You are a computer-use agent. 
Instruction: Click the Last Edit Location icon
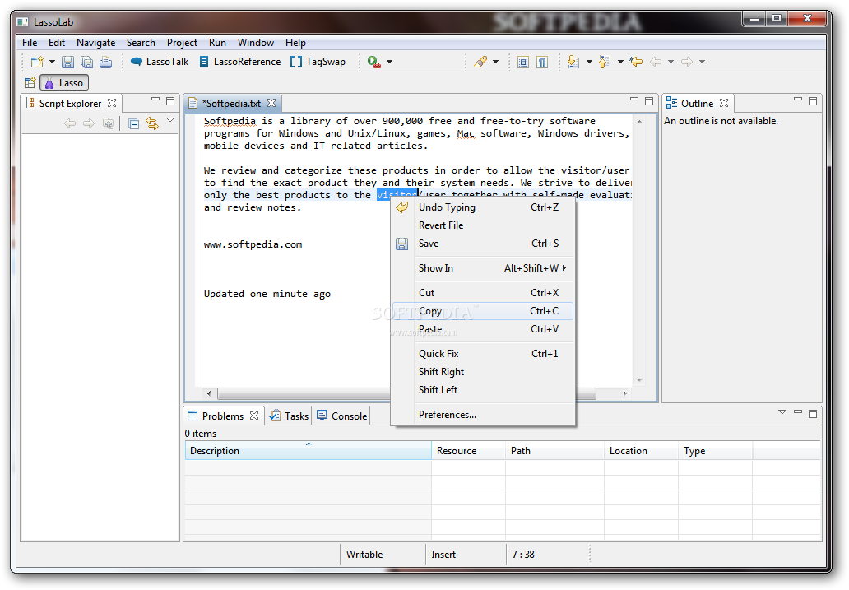[636, 62]
